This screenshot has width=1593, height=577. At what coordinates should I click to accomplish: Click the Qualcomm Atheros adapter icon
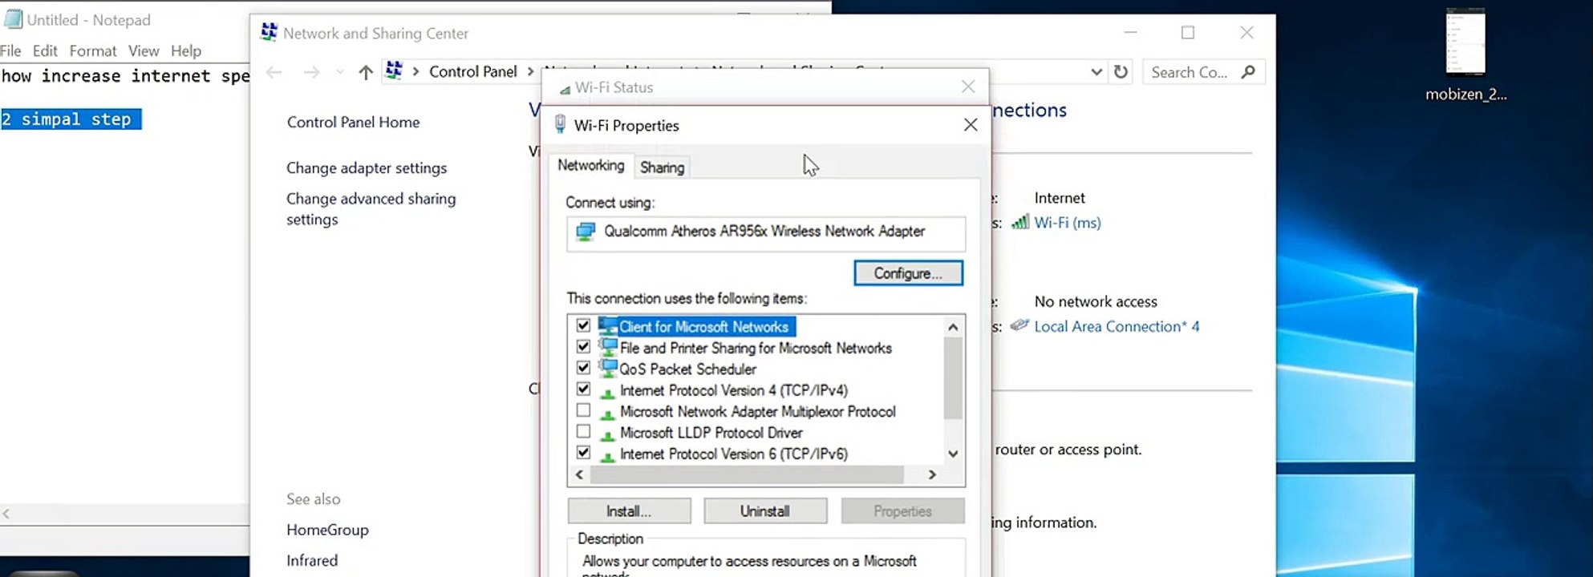click(586, 232)
